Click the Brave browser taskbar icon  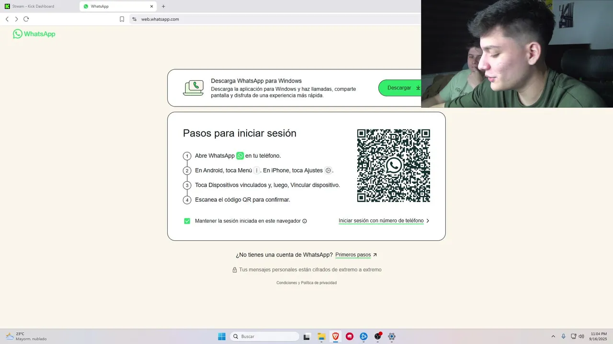[x=336, y=336]
